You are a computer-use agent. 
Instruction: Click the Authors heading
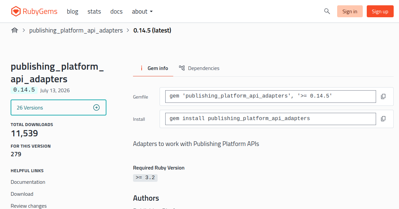click(x=146, y=198)
